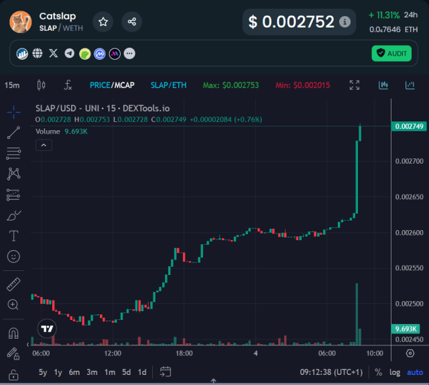This screenshot has height=385, width=429.
Task: Select the text annotation tool
Action: [13, 236]
